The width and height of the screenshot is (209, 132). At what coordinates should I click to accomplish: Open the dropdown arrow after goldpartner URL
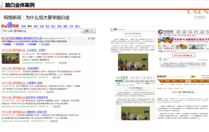click(67, 38)
